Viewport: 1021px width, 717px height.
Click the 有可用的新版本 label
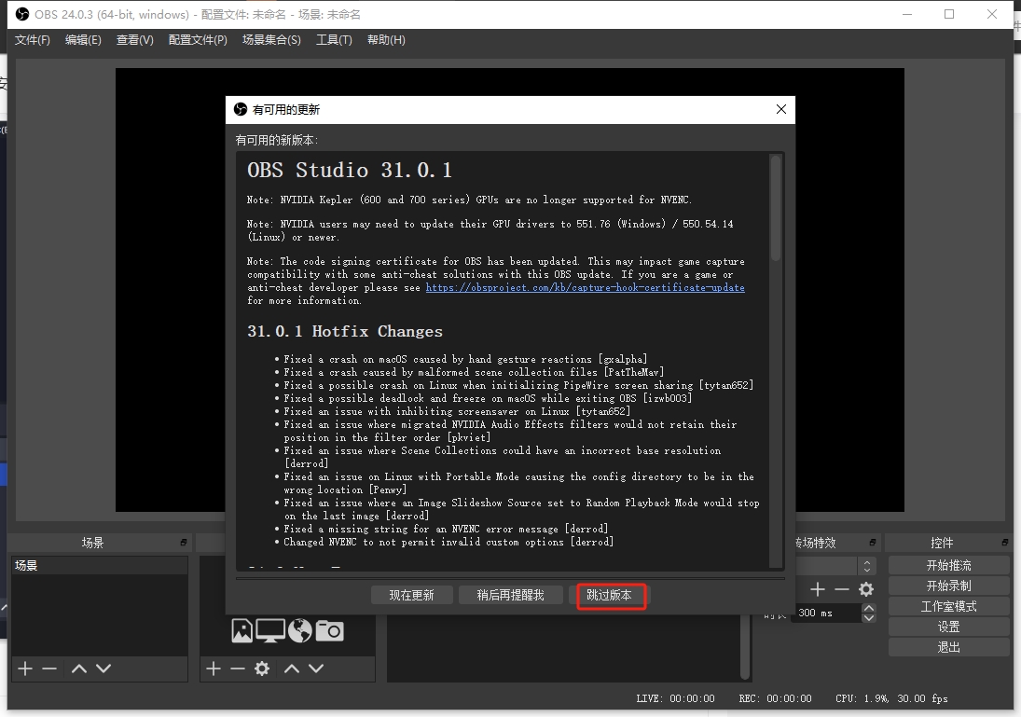(x=277, y=140)
